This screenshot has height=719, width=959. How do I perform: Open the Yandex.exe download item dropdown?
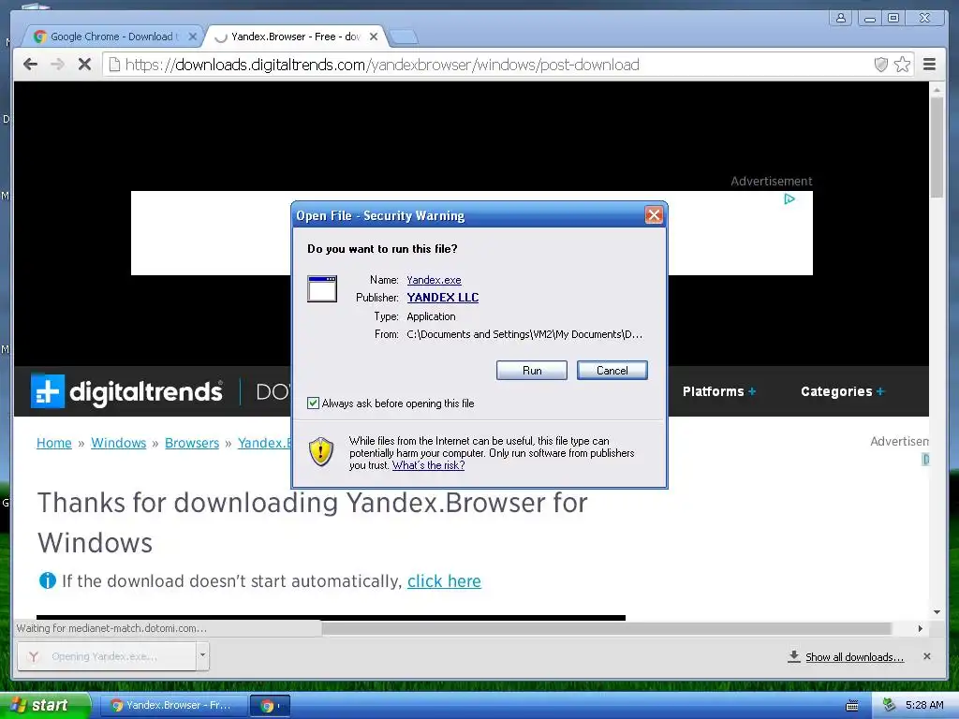pos(202,656)
